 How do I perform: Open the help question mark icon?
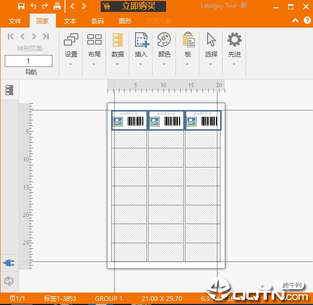(x=306, y=21)
